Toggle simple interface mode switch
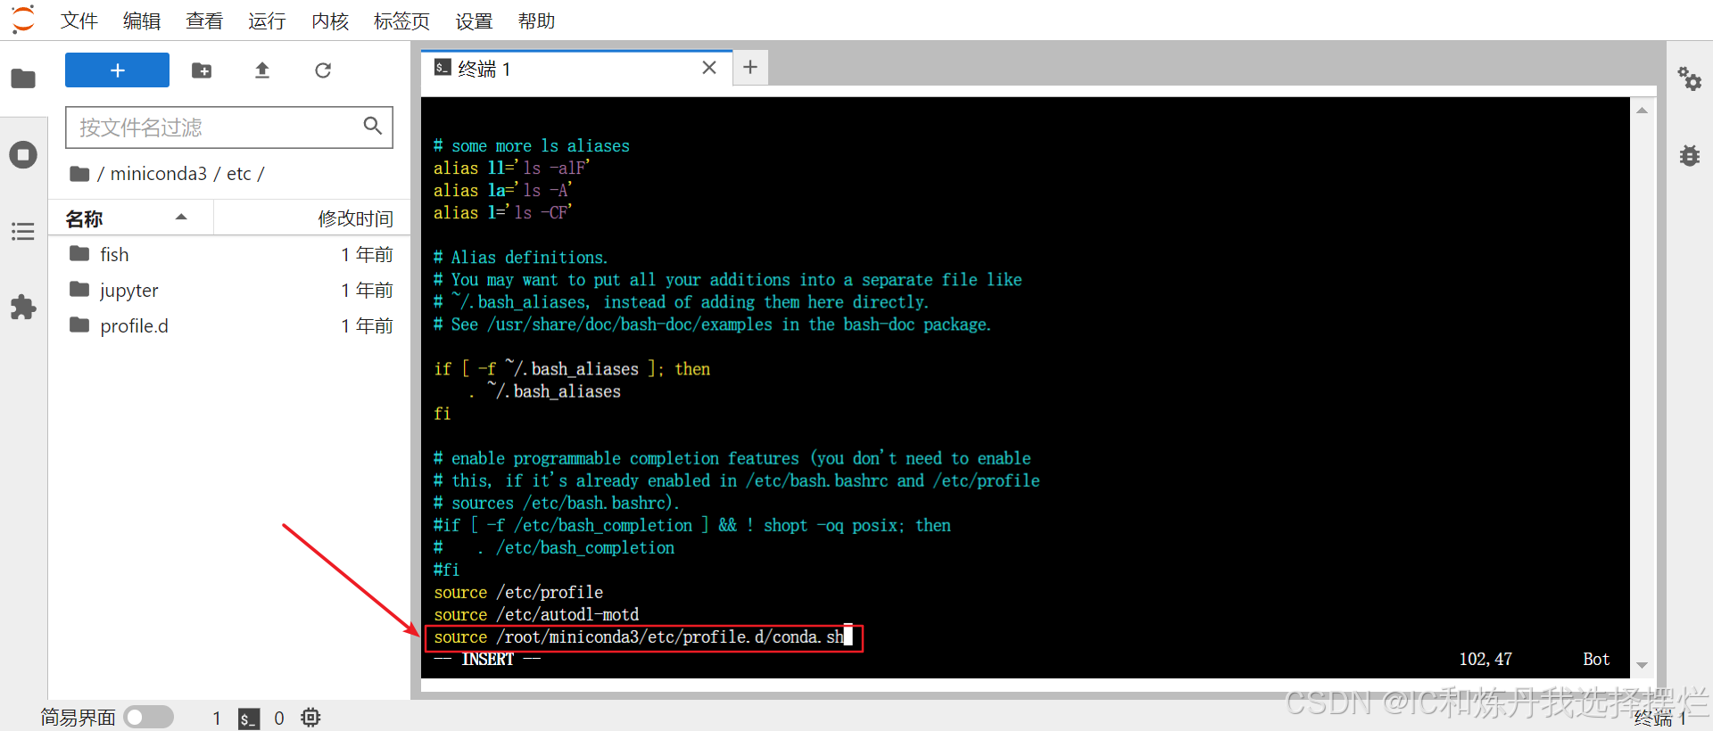This screenshot has width=1713, height=731. coord(148,717)
